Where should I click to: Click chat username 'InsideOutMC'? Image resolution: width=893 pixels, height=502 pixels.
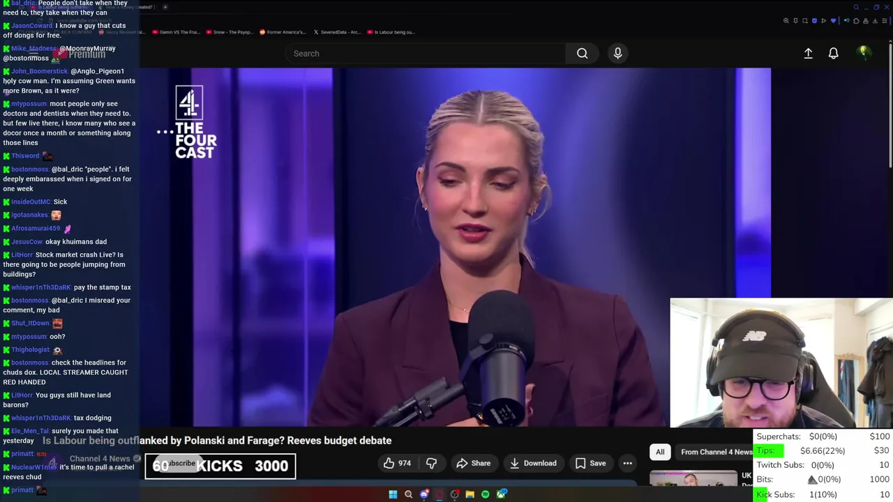[31, 201]
